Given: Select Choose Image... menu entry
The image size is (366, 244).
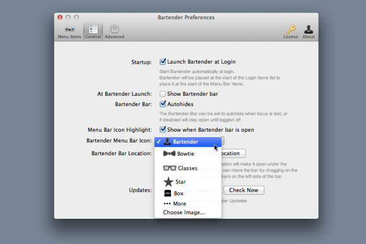Looking at the screenshot, I should point(188,212).
